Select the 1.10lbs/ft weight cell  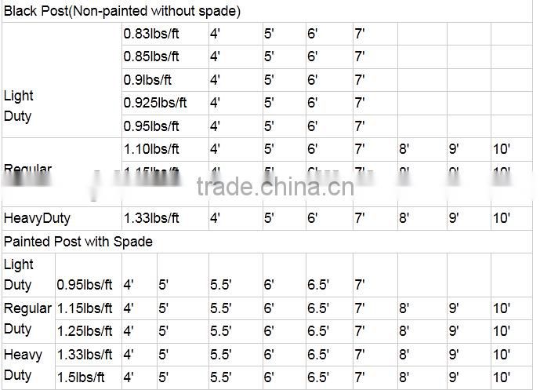pyautogui.click(x=151, y=148)
